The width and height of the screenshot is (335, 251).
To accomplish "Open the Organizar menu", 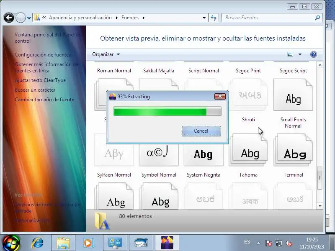I will (x=106, y=54).
